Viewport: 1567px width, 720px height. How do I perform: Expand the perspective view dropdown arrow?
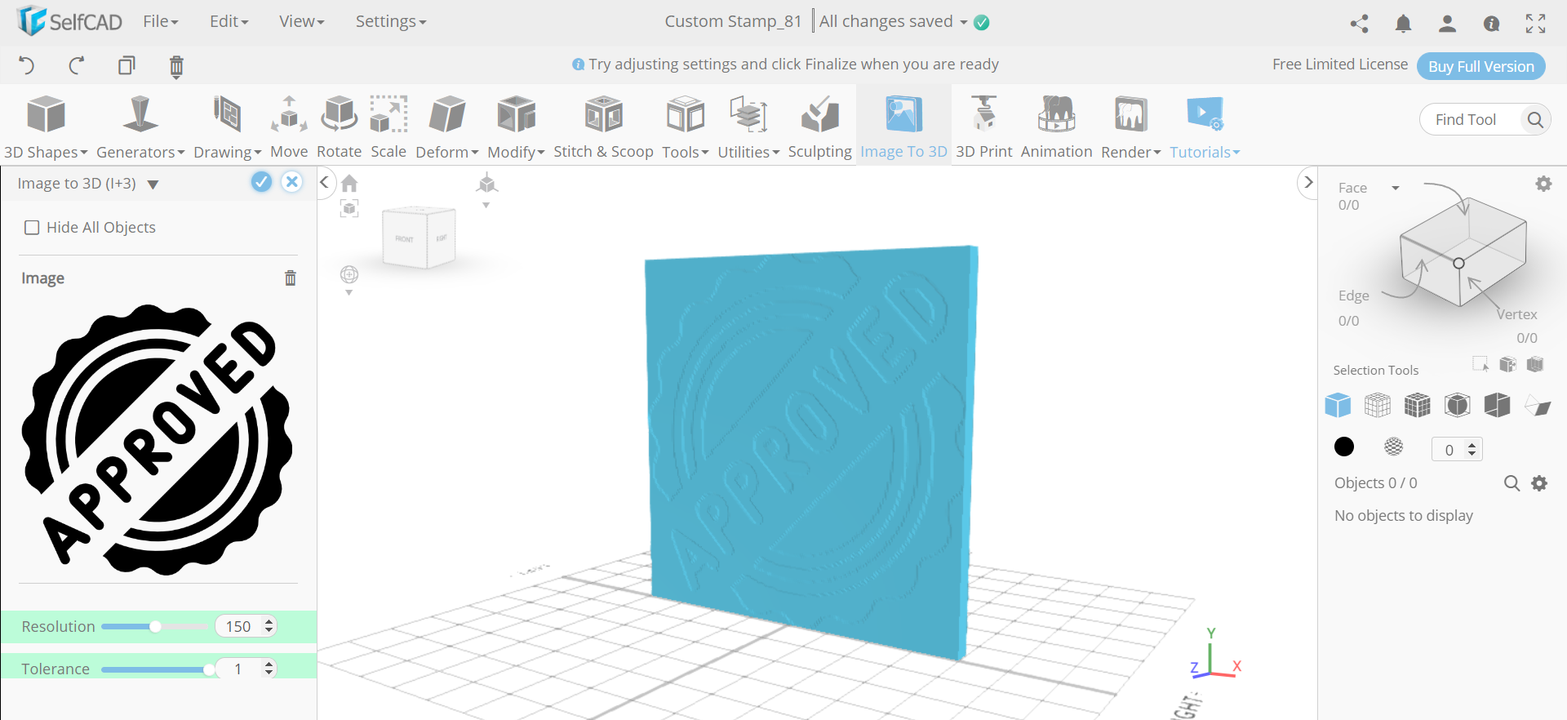tap(486, 206)
